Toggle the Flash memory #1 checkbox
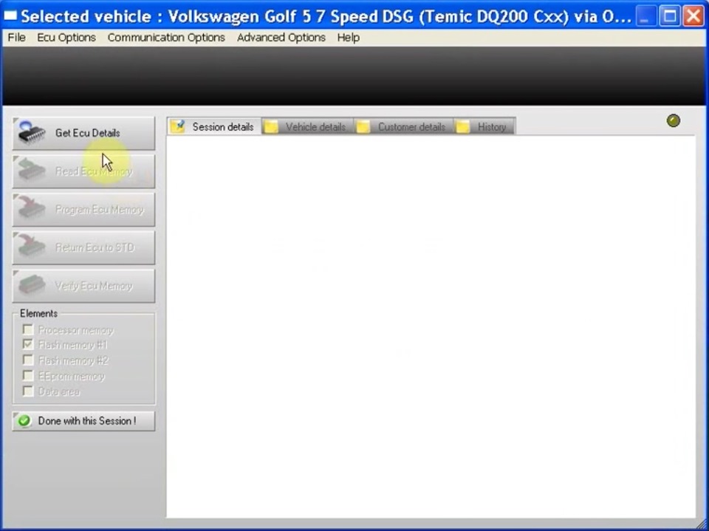This screenshot has width=709, height=531. (x=28, y=345)
